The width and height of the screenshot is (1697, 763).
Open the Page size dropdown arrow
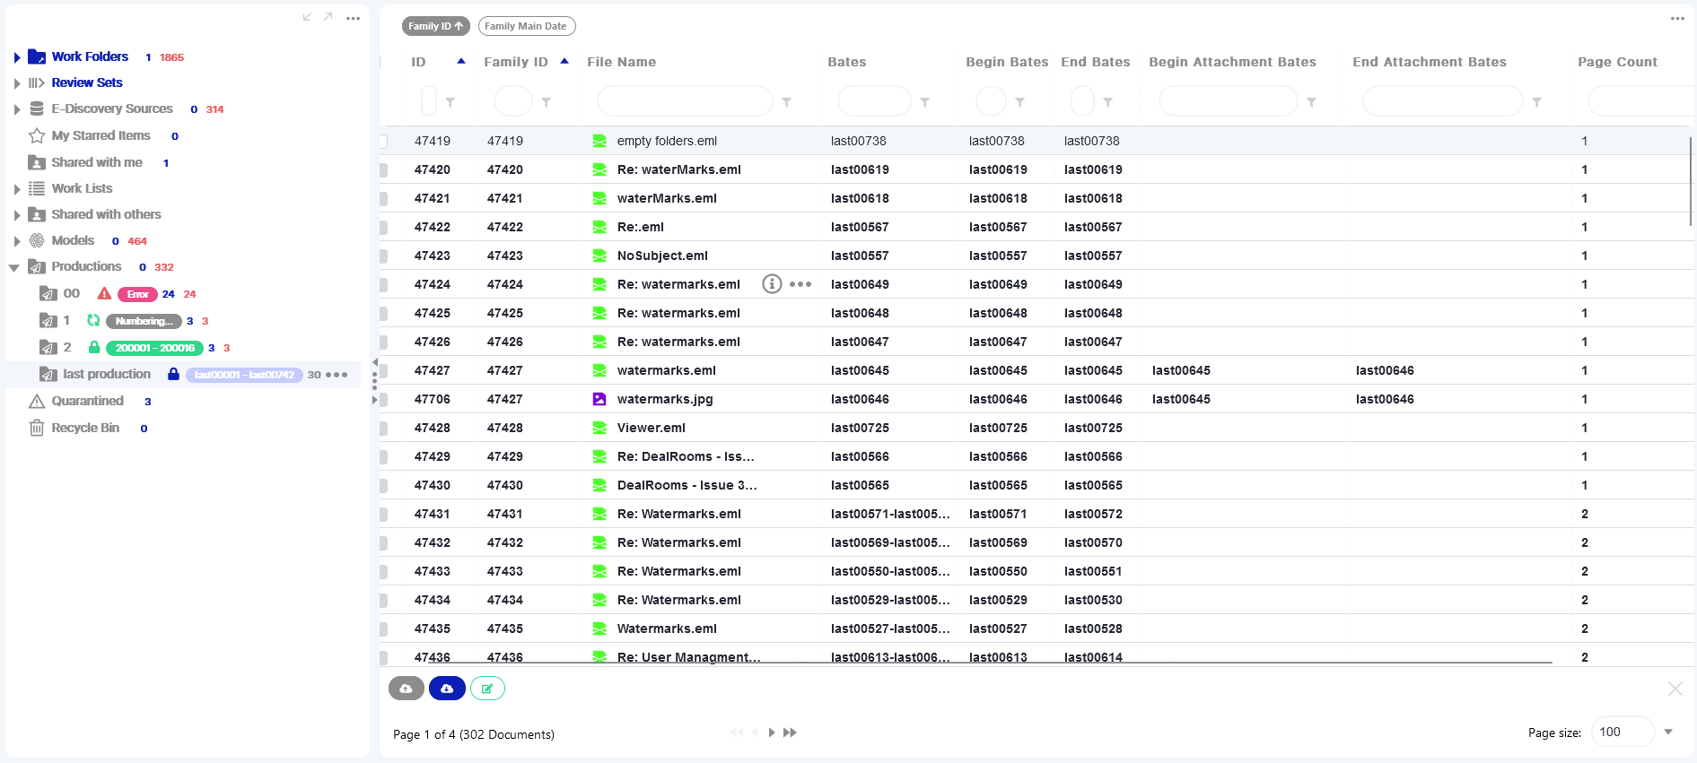pyautogui.click(x=1668, y=732)
